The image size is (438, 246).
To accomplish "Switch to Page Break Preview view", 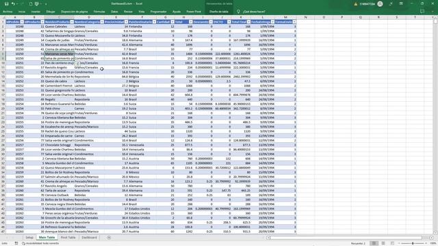I will point(392,243).
